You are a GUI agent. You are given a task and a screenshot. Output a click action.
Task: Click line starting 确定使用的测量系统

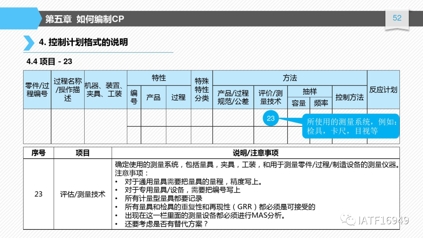coord(257,165)
